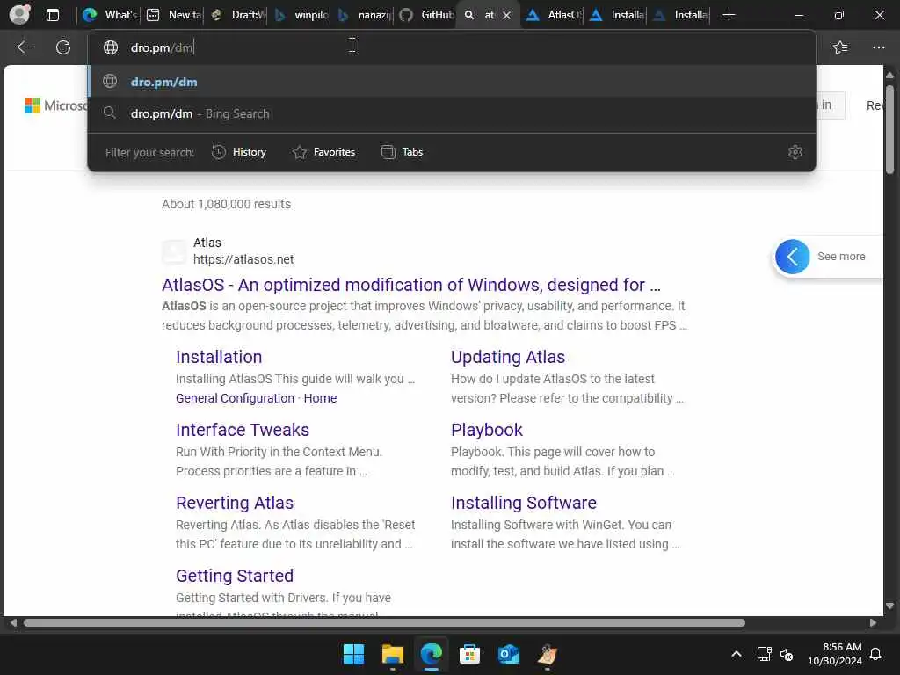Click the horizontal scrollbar thumb
900x675 pixels.
(x=384, y=623)
